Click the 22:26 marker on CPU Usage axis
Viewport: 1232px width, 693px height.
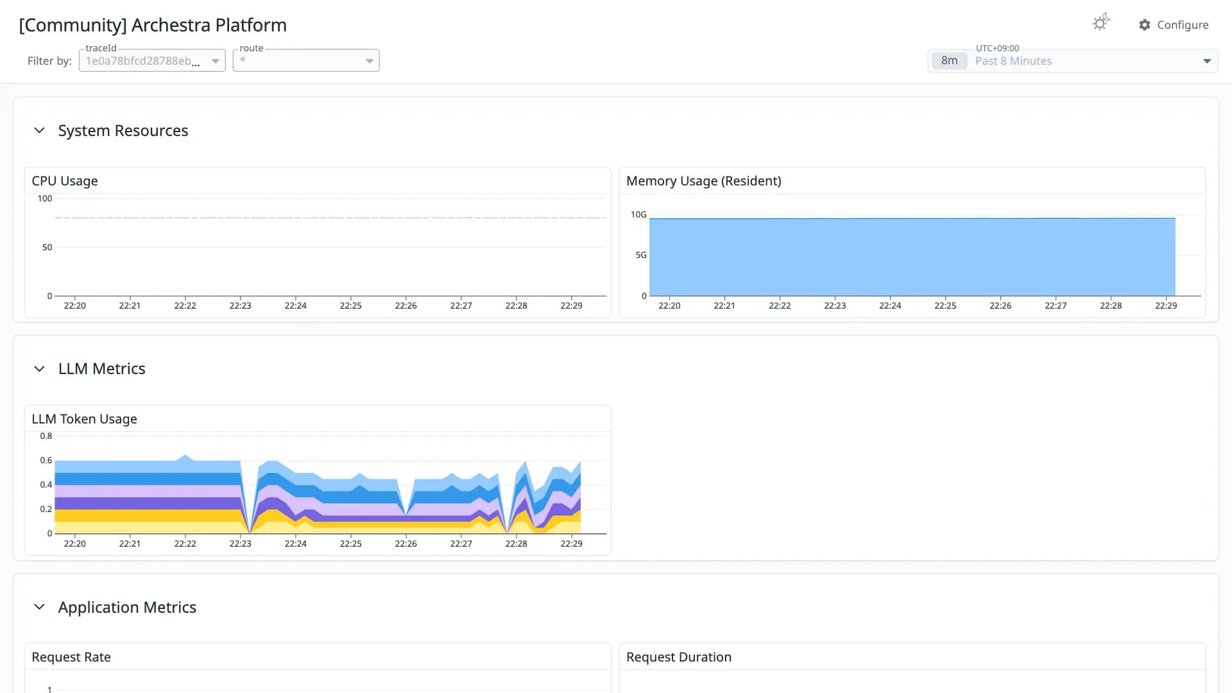click(x=406, y=305)
